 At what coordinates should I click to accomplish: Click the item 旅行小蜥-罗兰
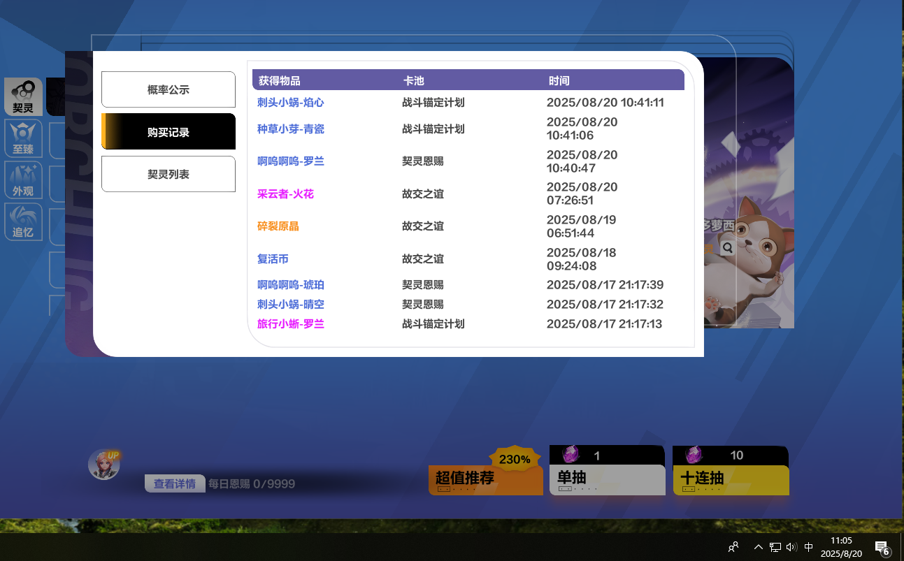pos(291,324)
